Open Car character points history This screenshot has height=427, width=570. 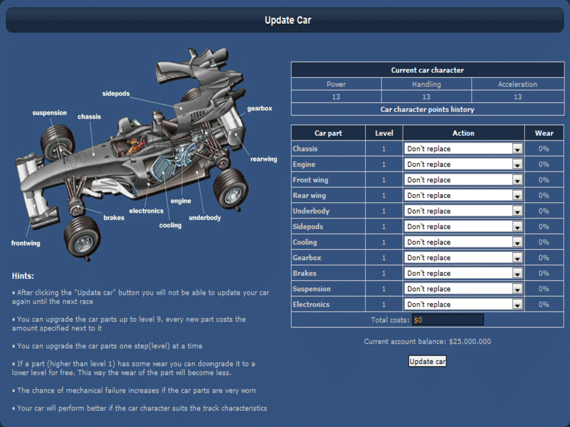[427, 110]
